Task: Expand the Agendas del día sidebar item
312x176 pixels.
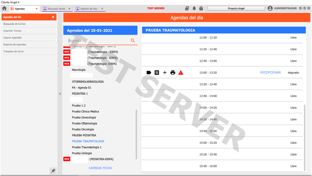Action: point(53,17)
